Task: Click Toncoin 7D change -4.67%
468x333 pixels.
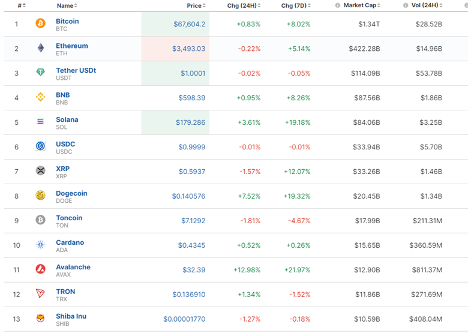Action: click(x=299, y=221)
